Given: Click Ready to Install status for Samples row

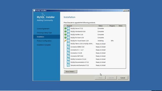Looking at the screenshot, I should pyautogui.click(x=101, y=65).
